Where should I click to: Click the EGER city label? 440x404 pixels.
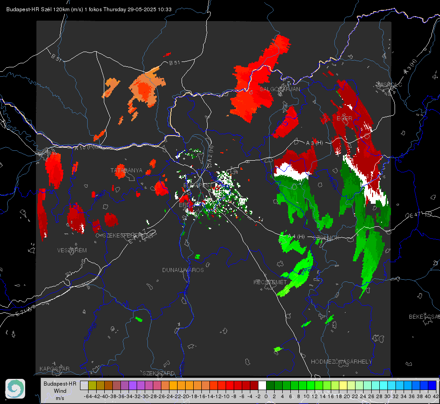344,119
